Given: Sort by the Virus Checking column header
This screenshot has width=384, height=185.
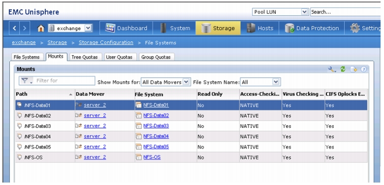Looking at the screenshot, I should [303, 94].
